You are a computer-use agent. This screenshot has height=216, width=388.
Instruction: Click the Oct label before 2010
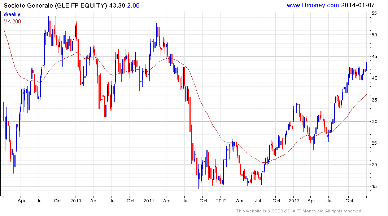[x=58, y=201]
